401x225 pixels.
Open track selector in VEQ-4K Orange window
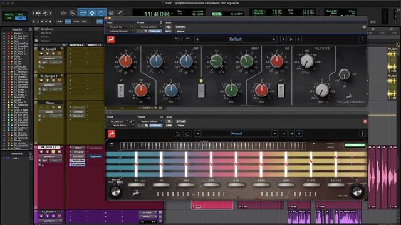click(117, 27)
